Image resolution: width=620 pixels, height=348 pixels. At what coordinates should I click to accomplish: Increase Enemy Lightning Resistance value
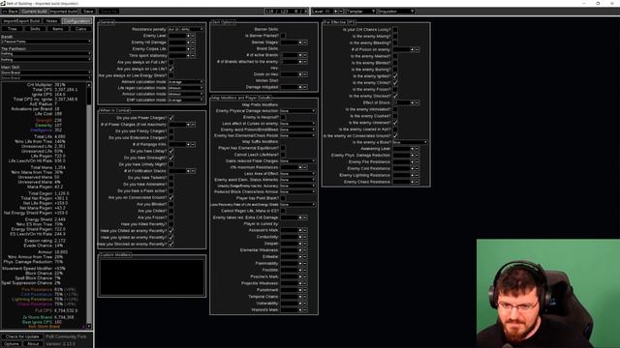(412, 176)
